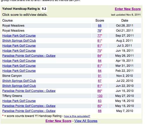Click the bottom Enter New Score link
156x127 pixels.
coord(58,121)
